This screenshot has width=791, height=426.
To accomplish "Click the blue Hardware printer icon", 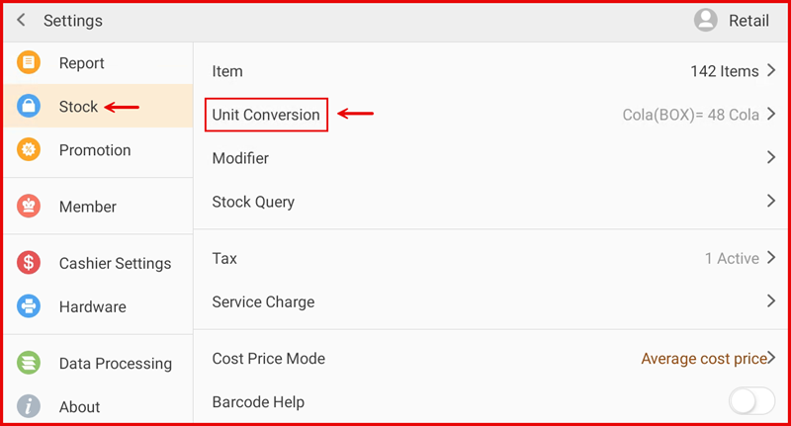I will tap(30, 306).
